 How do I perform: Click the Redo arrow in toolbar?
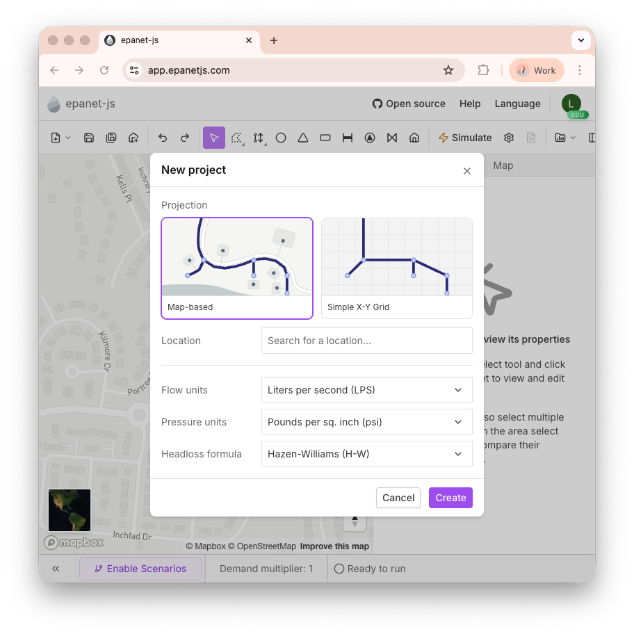click(x=185, y=138)
